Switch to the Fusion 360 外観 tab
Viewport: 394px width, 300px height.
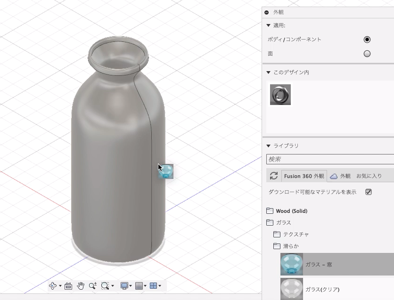pos(304,176)
